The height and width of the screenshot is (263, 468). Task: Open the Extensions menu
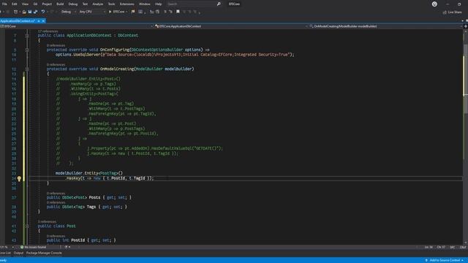click(127, 4)
